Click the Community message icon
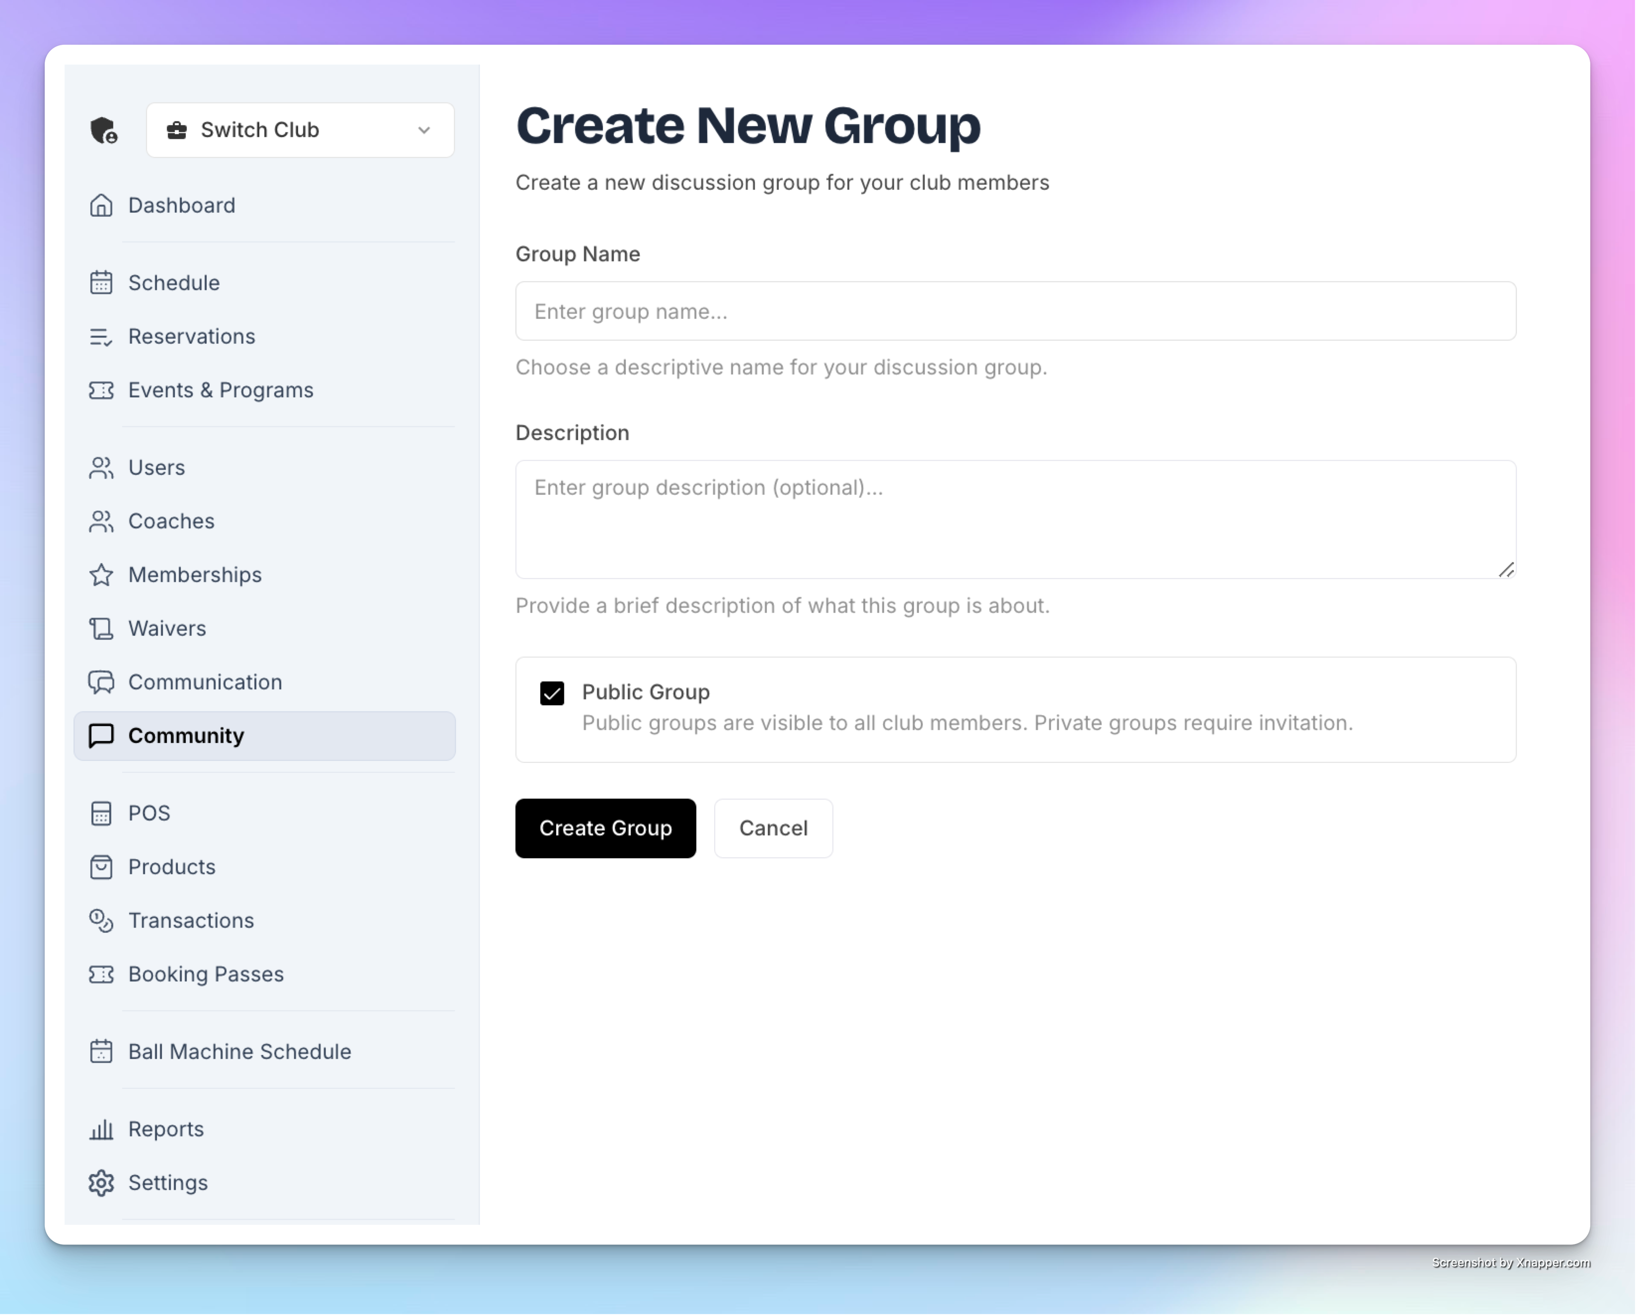Viewport: 1636px width, 1315px height. (x=101, y=736)
